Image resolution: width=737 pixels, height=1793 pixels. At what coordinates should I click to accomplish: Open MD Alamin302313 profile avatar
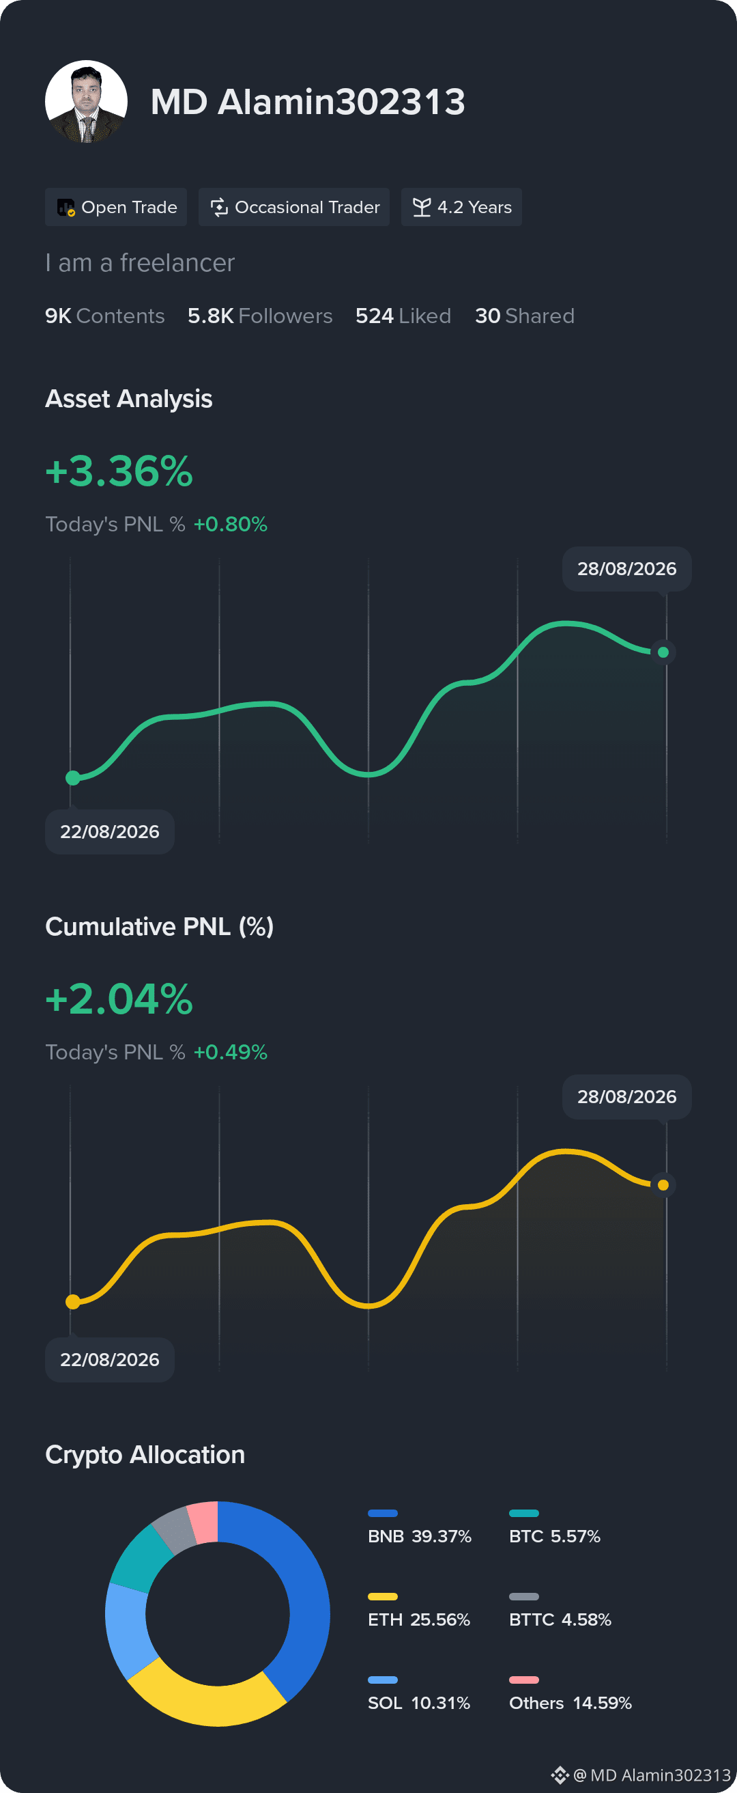point(86,102)
